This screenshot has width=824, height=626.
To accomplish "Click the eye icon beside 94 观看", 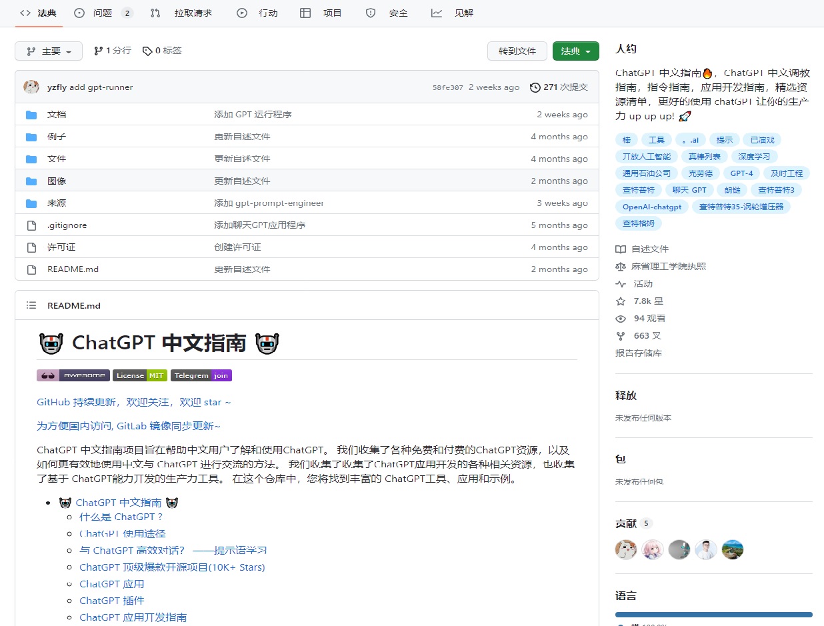I will (x=621, y=319).
